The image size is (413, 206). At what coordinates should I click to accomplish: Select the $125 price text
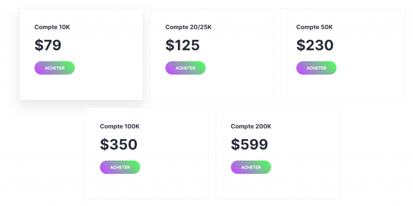click(182, 45)
